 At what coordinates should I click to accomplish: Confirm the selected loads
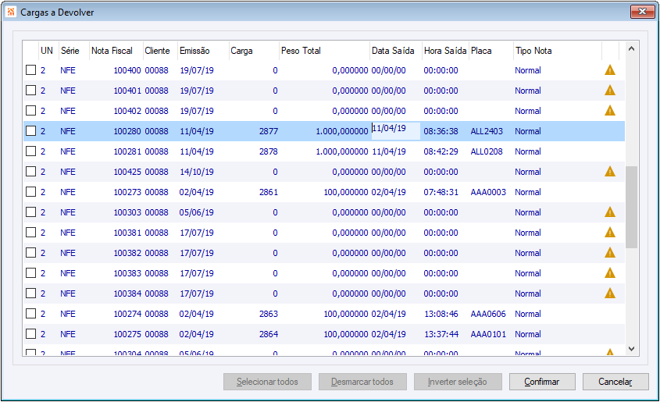(542, 382)
